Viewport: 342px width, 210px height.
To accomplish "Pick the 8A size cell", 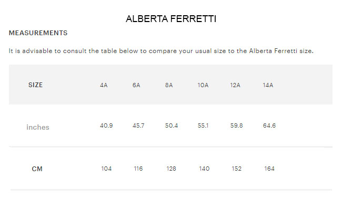I will tap(169, 85).
